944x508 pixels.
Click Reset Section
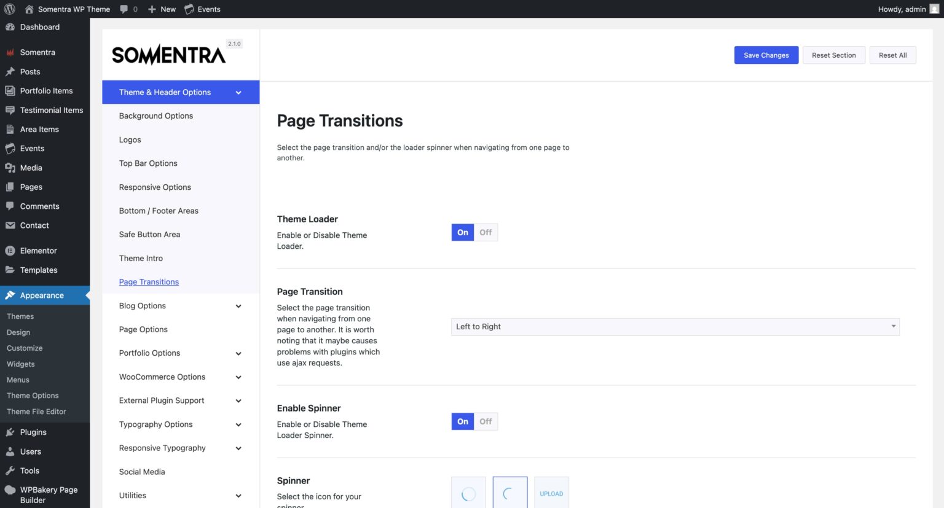pyautogui.click(x=833, y=55)
